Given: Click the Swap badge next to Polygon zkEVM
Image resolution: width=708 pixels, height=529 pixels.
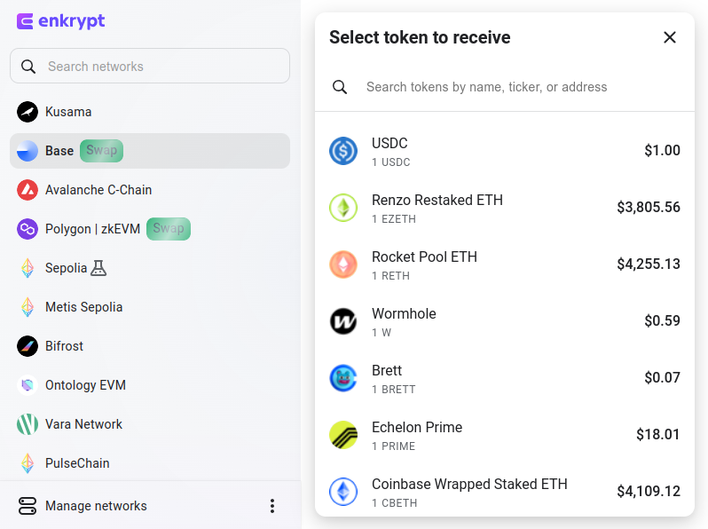Looking at the screenshot, I should coord(169,229).
